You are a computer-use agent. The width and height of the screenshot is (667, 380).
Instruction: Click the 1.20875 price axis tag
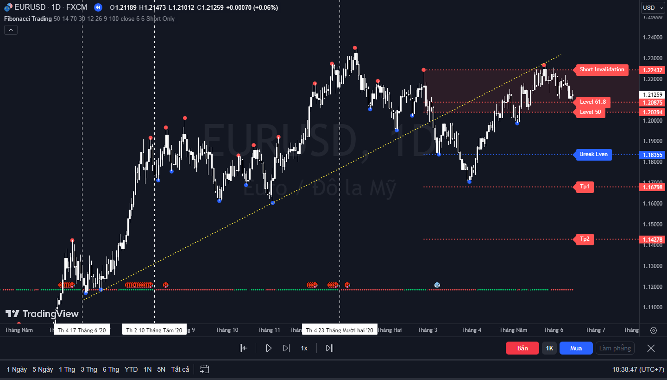tap(652, 102)
